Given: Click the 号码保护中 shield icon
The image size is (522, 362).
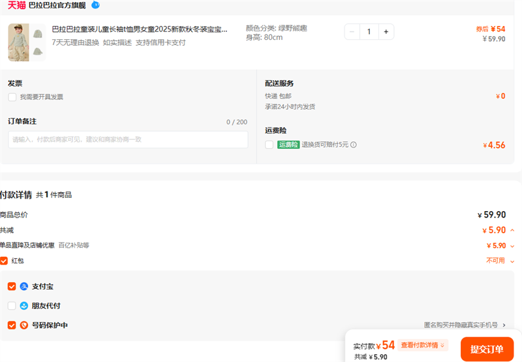Looking at the screenshot, I should tap(24, 325).
